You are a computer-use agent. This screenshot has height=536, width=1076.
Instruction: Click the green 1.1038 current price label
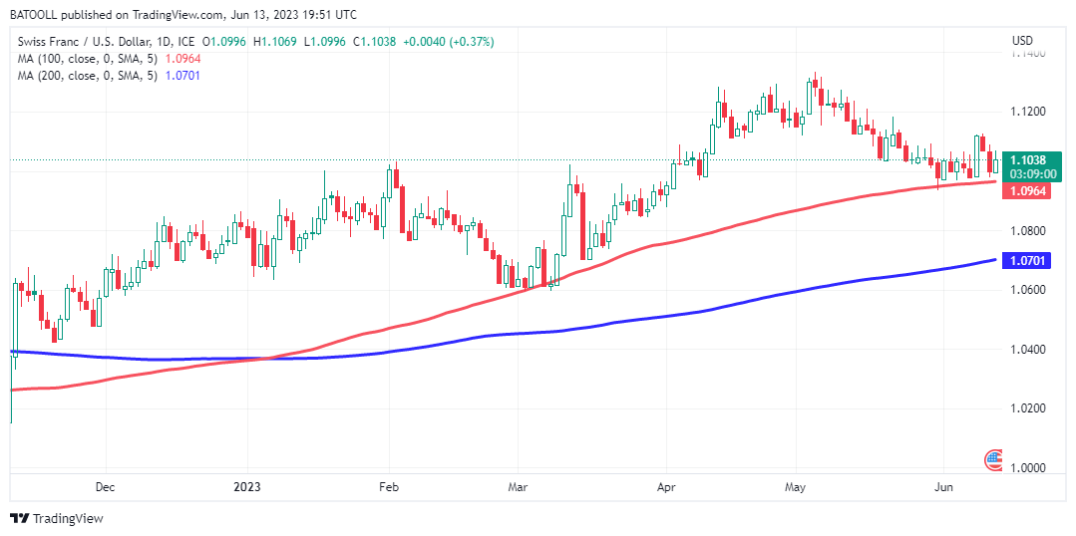pyautogui.click(x=1031, y=159)
